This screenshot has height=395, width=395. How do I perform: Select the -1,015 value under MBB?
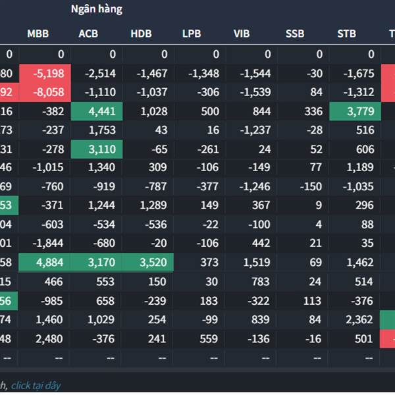click(48, 167)
